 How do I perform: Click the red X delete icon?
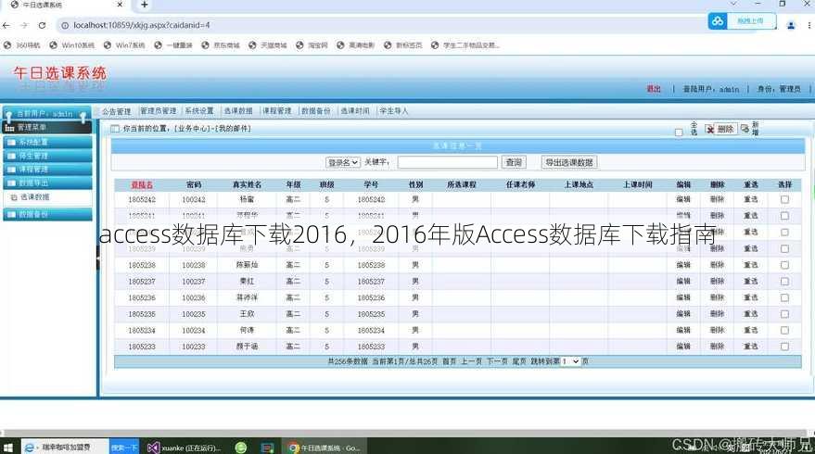point(709,129)
